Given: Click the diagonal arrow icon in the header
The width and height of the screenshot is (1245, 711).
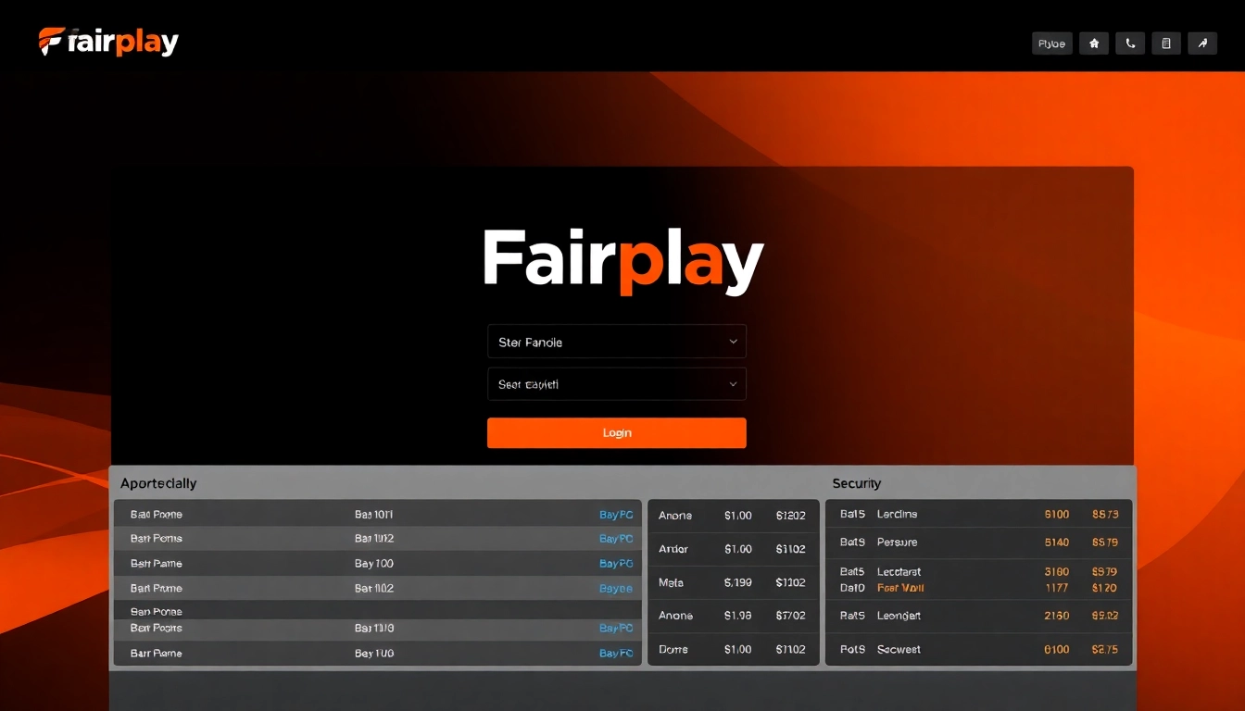Looking at the screenshot, I should tap(1202, 44).
